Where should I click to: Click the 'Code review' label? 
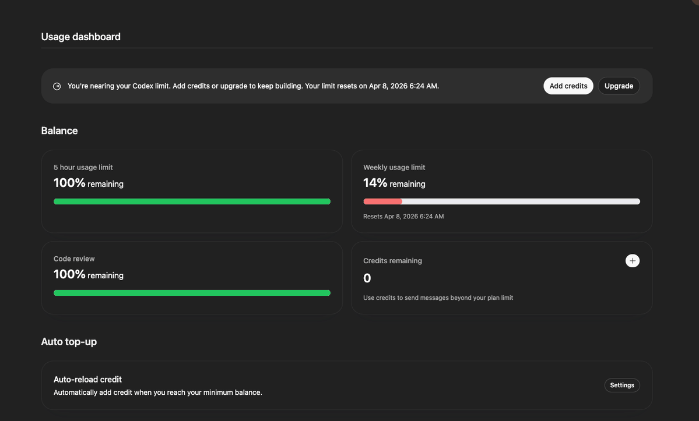74,259
